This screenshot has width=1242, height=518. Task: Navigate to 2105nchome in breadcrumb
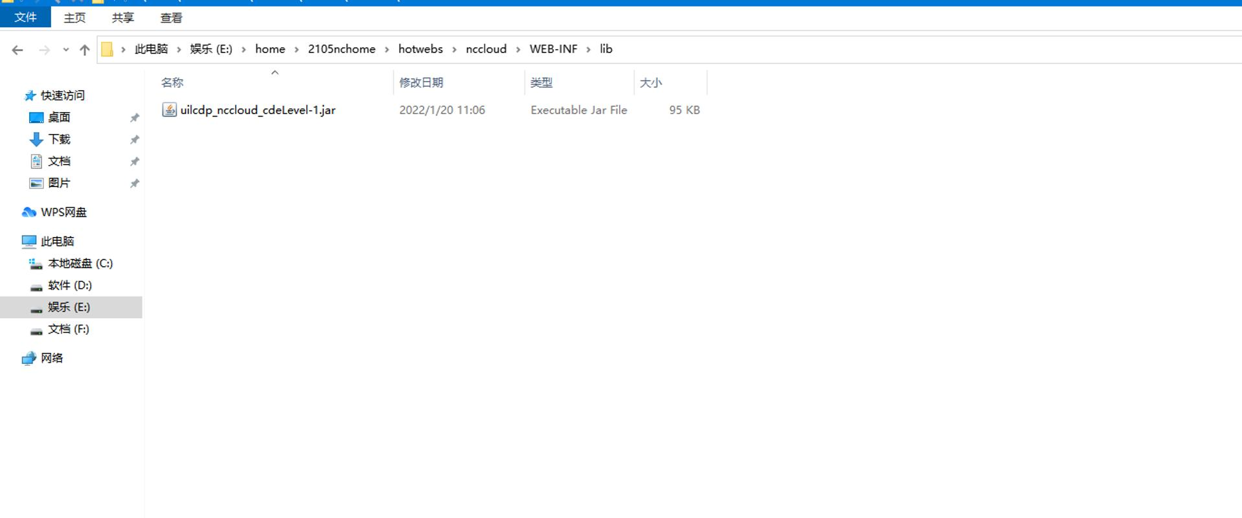coord(341,49)
